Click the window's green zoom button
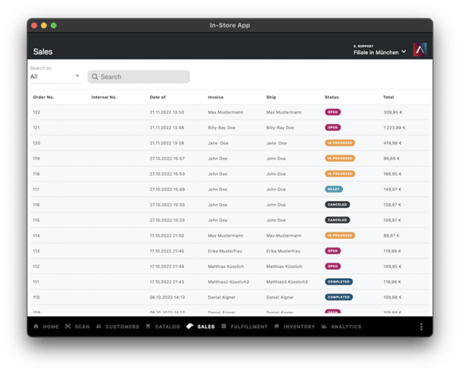The height and width of the screenshot is (373, 460). 54,25
